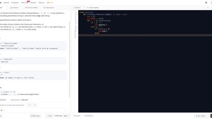Click the code editor braces icon
The width and height of the screenshot is (212, 119).
click(x=208, y=8)
